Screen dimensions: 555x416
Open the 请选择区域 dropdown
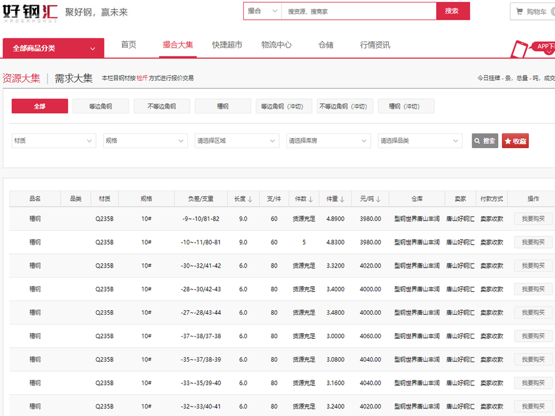coord(237,141)
